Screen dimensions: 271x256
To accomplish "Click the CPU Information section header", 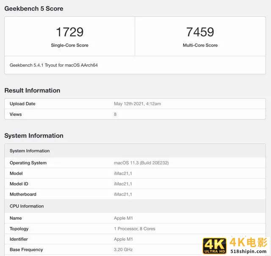I will click(x=27, y=206).
